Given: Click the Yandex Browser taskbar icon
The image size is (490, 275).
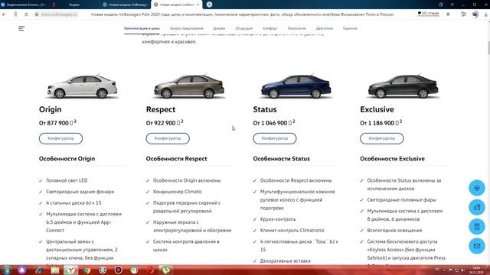Looking at the screenshot, I should tap(71, 270).
